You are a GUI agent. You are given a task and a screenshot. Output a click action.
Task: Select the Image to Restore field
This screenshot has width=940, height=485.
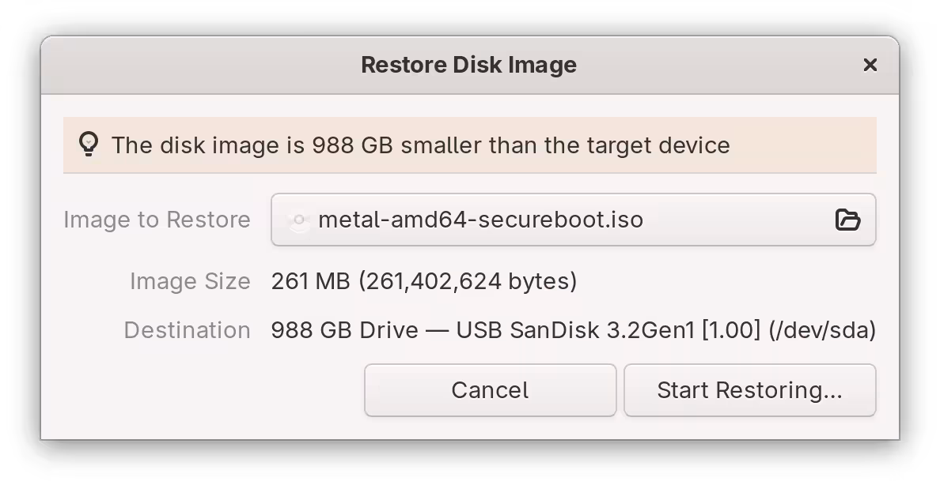574,220
